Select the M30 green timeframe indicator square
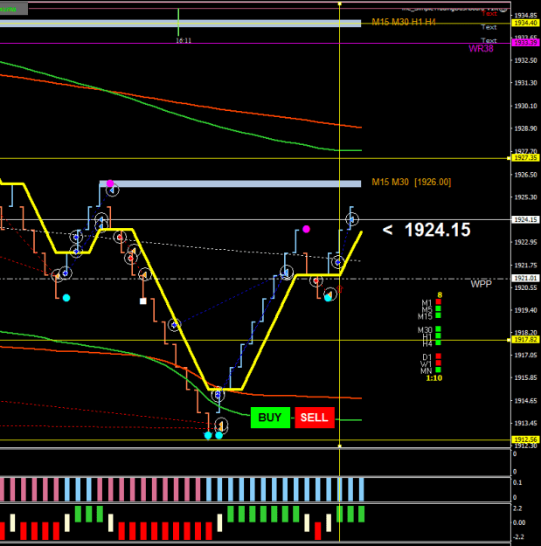Viewport: 541px width, 546px height. pyautogui.click(x=438, y=328)
